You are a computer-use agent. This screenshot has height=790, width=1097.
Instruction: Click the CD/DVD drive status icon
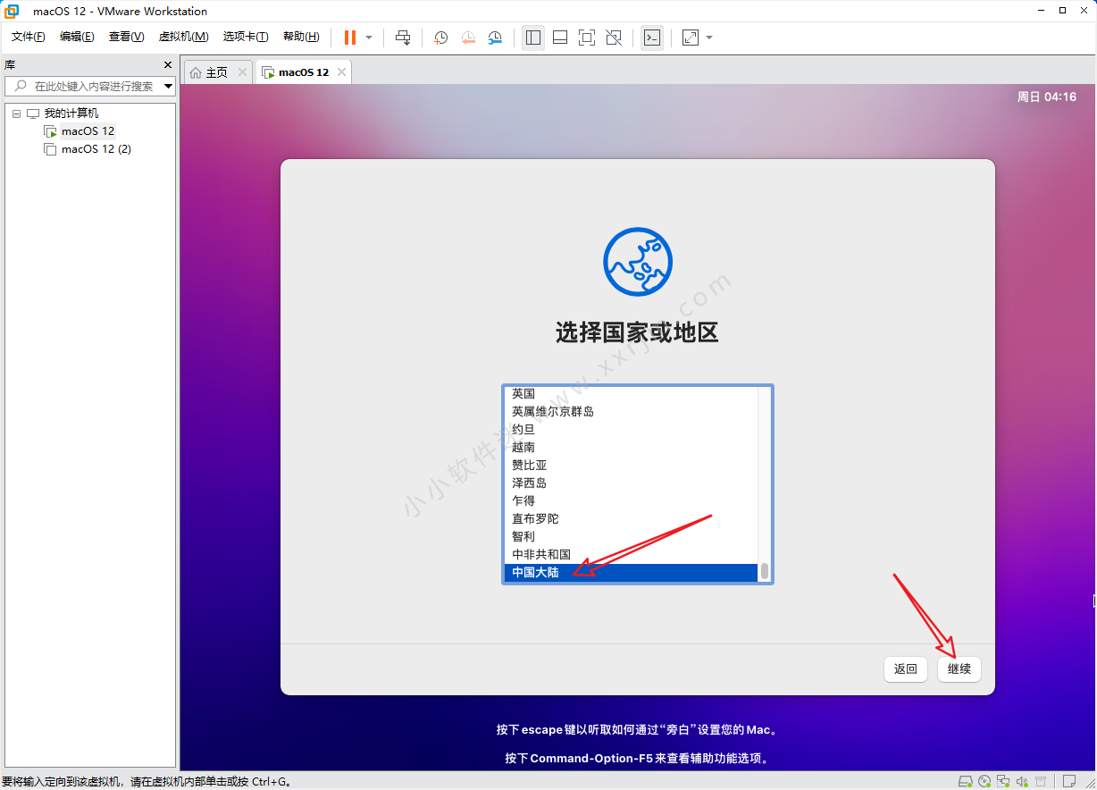coord(984,781)
